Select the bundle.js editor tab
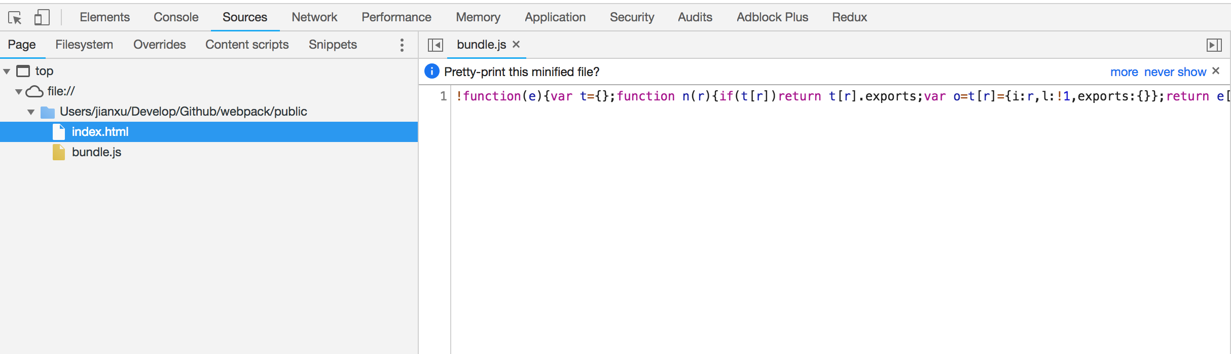 [x=482, y=45]
